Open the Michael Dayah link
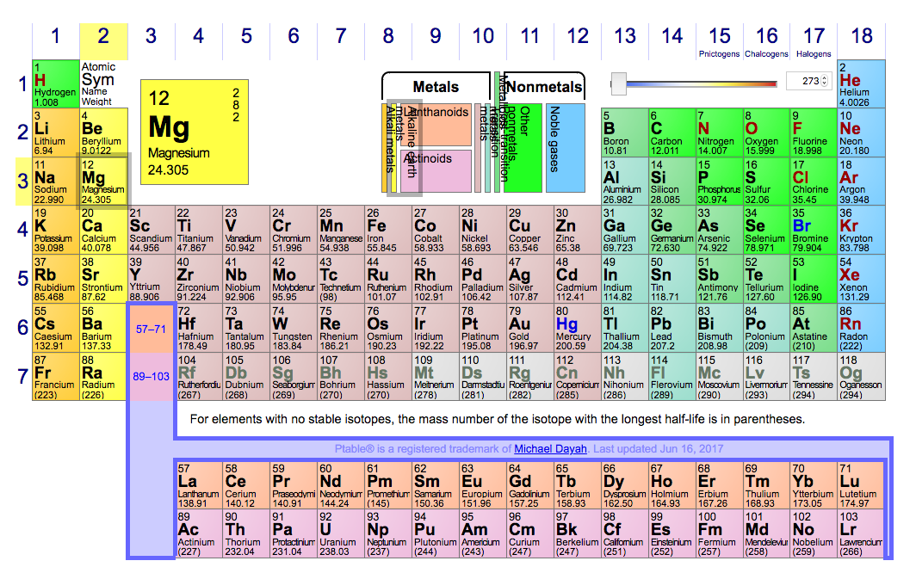The width and height of the screenshot is (916, 567). (x=552, y=449)
